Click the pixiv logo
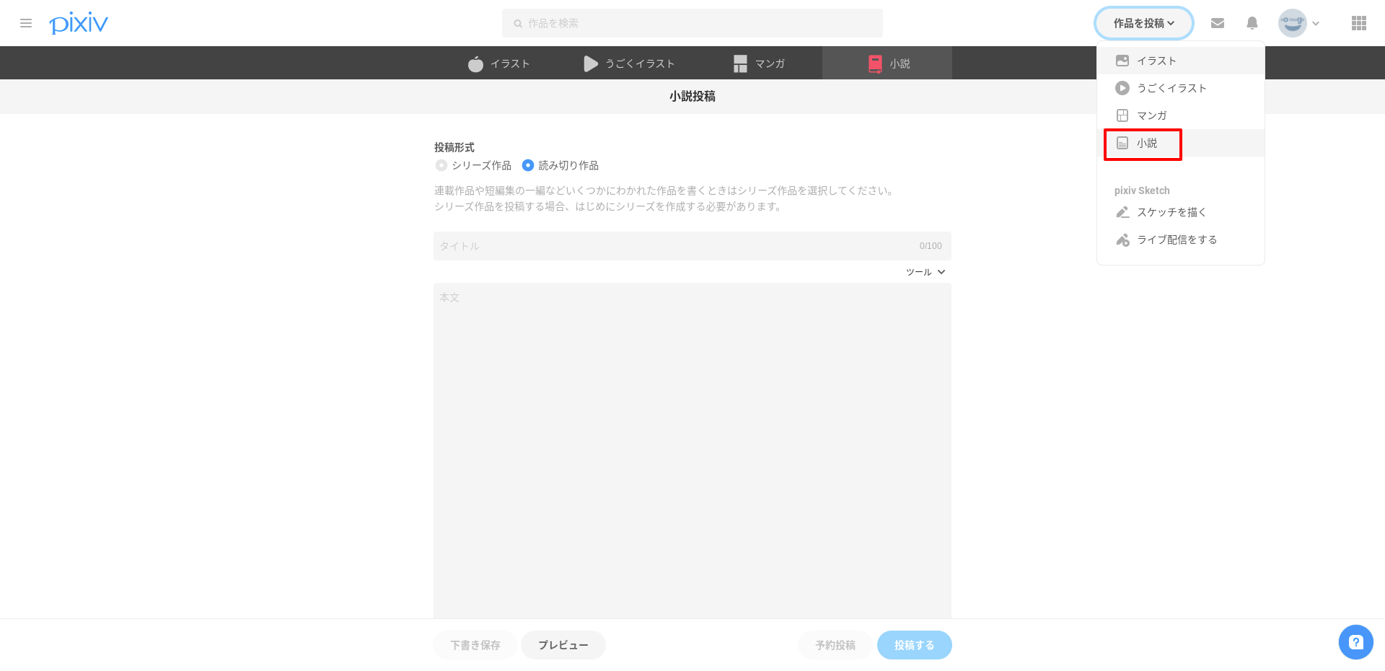Screen dimensions: 1385x671 79,23
